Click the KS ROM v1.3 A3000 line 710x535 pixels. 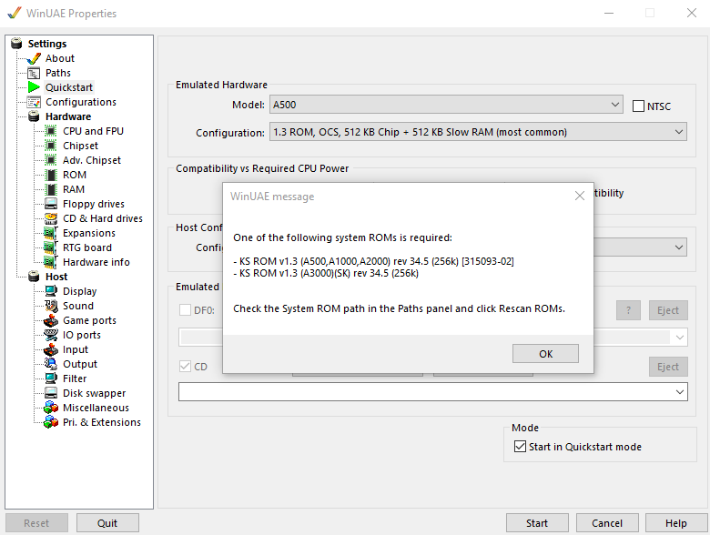tap(326, 273)
